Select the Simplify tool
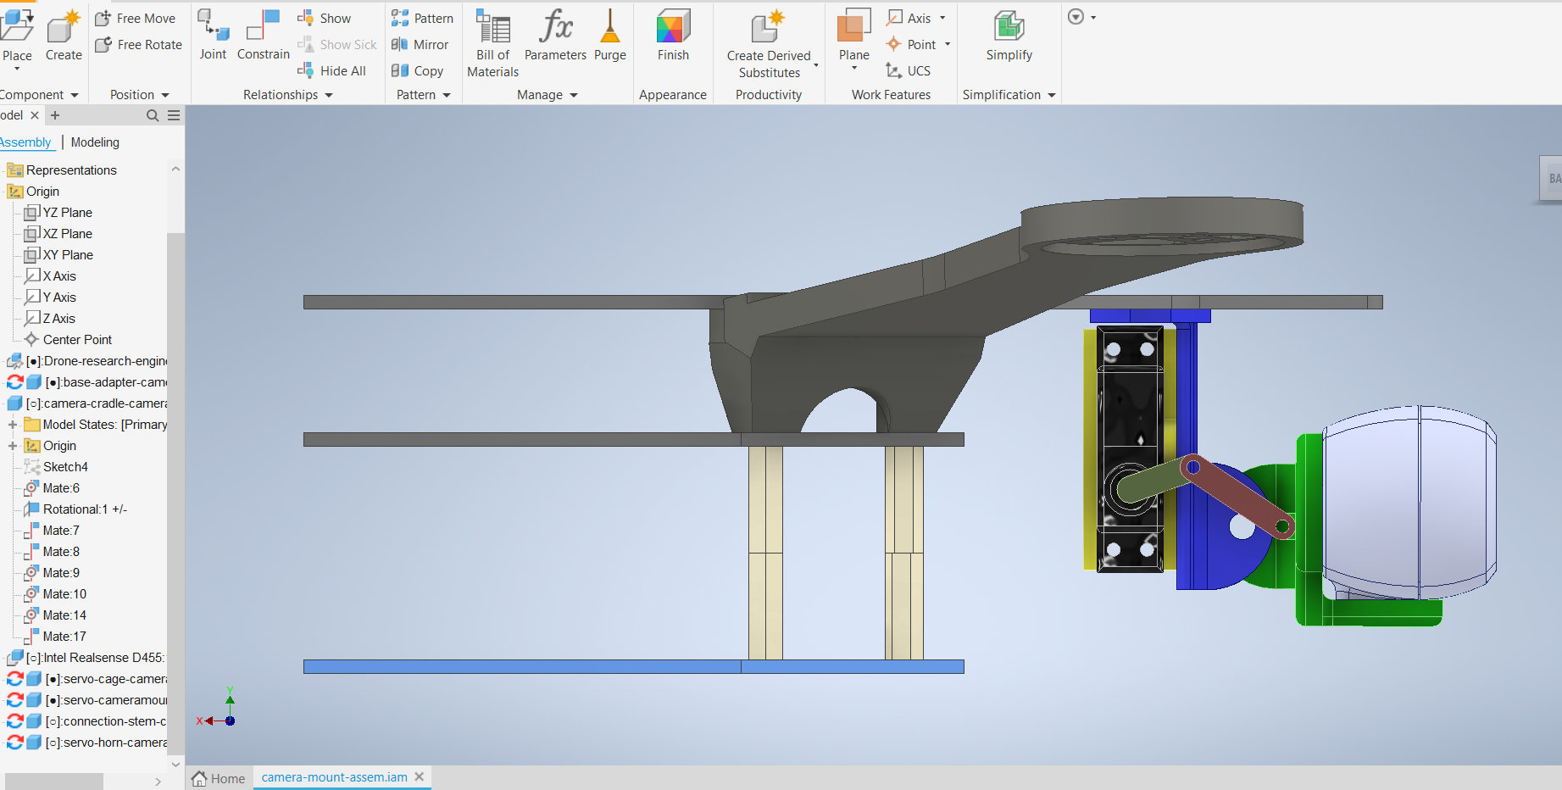 pos(1009,34)
